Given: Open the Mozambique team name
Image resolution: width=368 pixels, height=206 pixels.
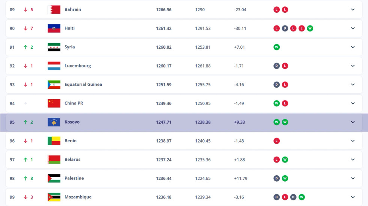Looking at the screenshot, I should point(78,197).
